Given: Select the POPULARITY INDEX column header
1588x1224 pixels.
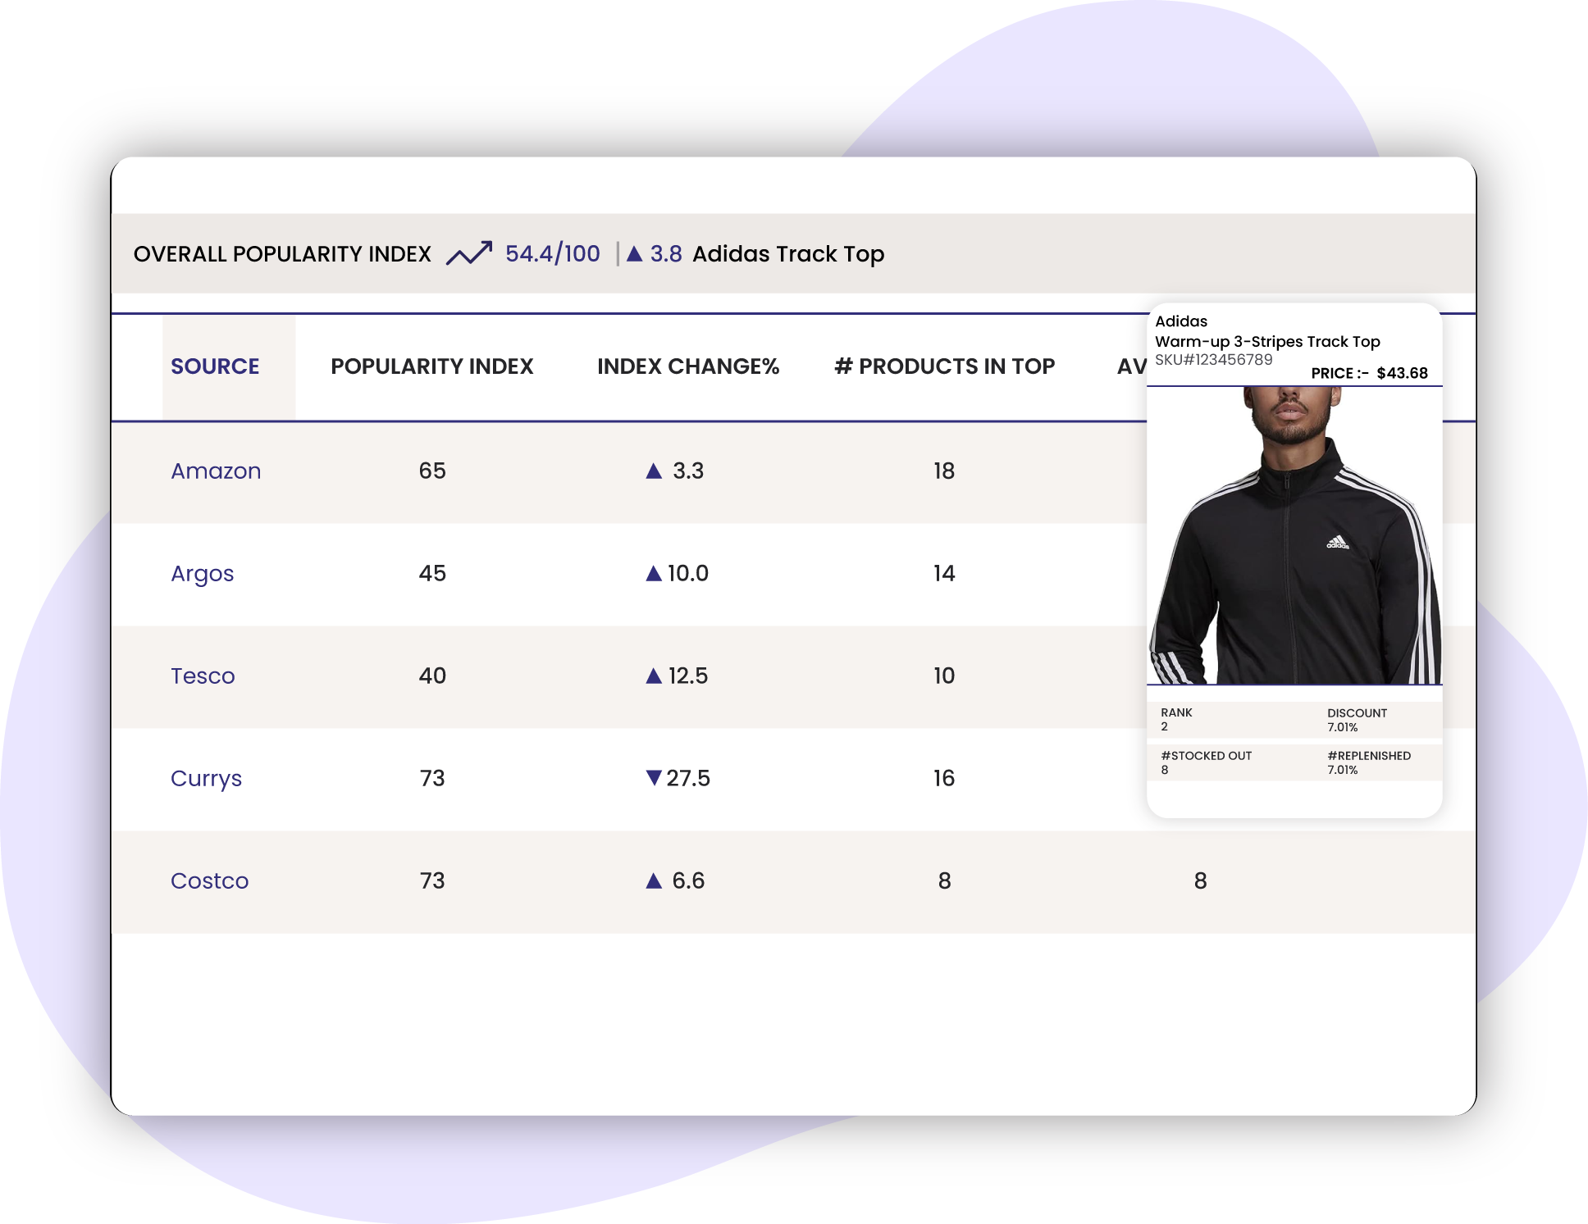Looking at the screenshot, I should pyautogui.click(x=432, y=366).
